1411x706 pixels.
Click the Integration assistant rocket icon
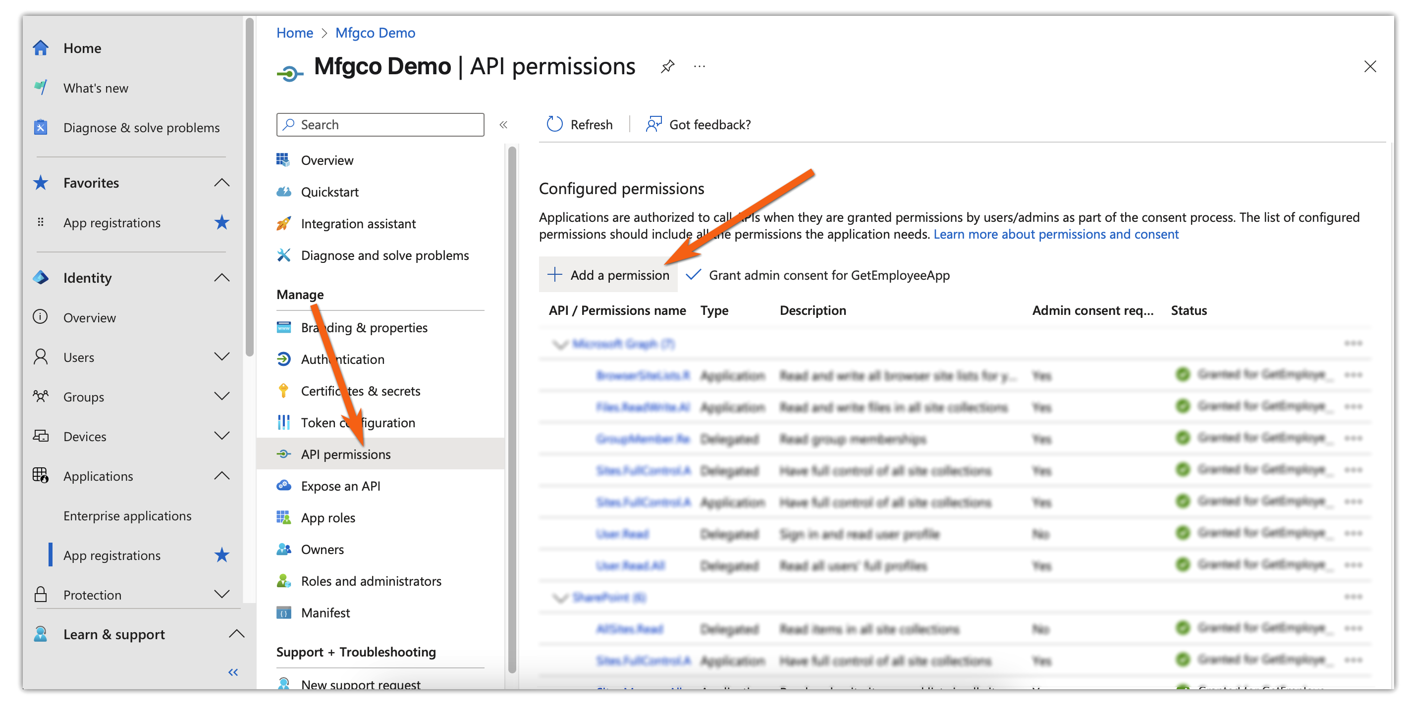(x=283, y=223)
